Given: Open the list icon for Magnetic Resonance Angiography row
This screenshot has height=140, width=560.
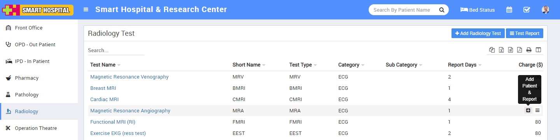Looking at the screenshot, I should pyautogui.click(x=537, y=110).
